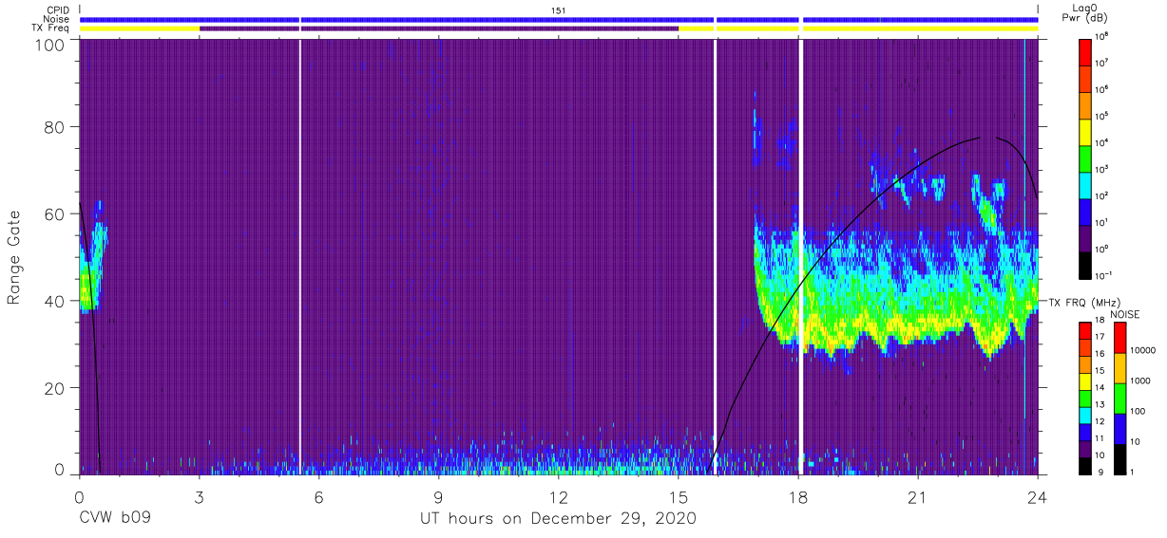Click the red segment of the NOISE colorbar

1119,338
